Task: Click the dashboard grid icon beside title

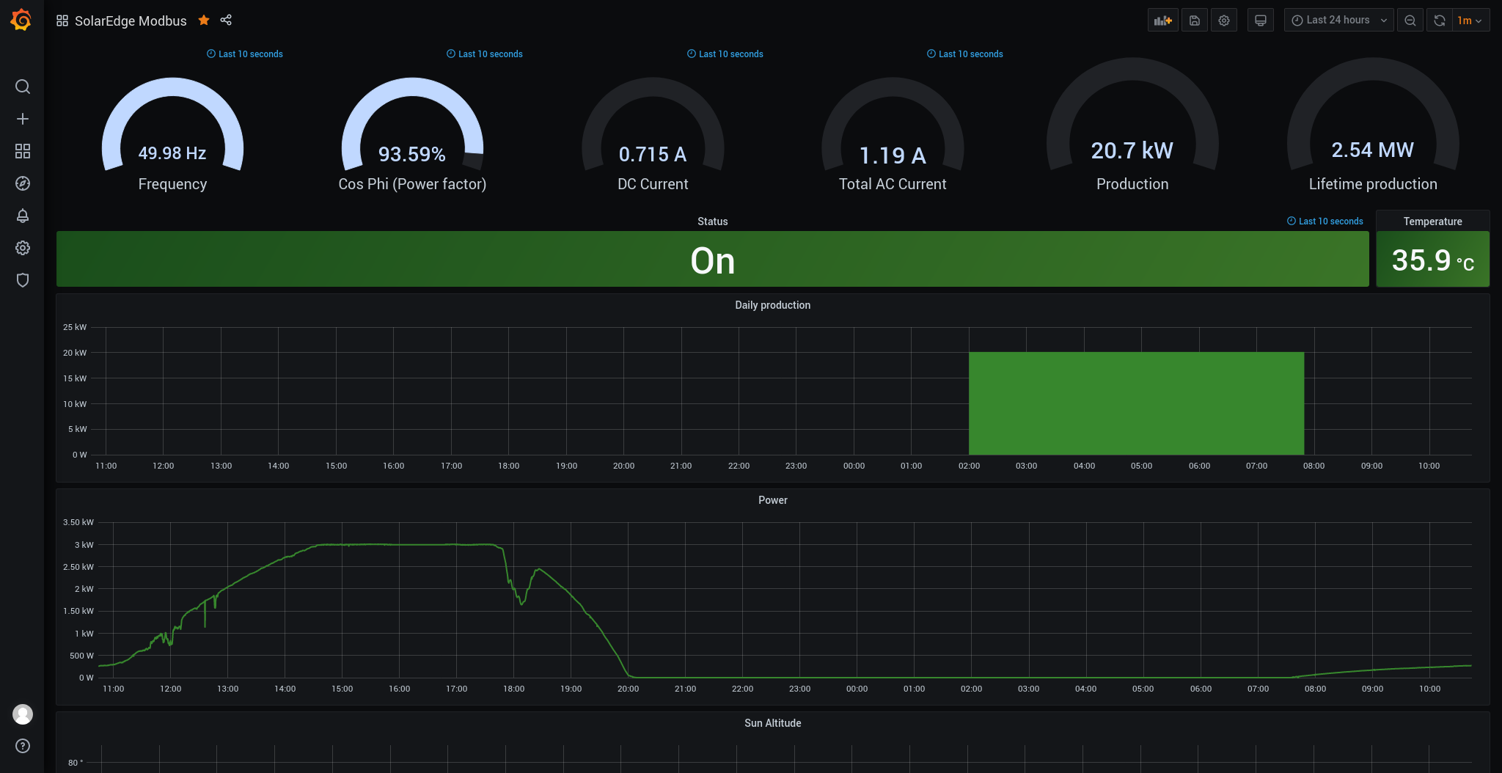Action: point(62,21)
